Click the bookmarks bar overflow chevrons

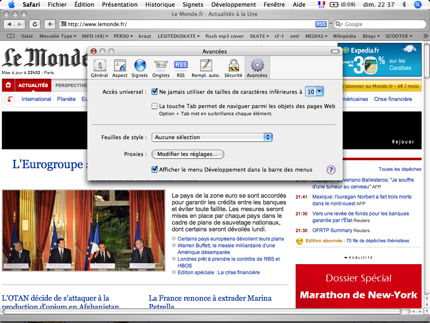[x=425, y=36]
